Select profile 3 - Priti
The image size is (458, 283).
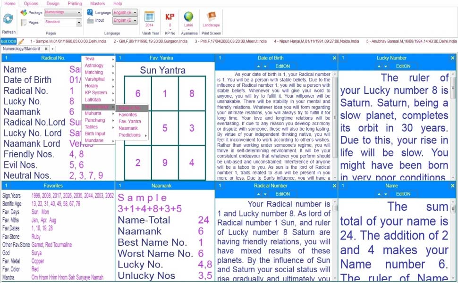[230, 42]
